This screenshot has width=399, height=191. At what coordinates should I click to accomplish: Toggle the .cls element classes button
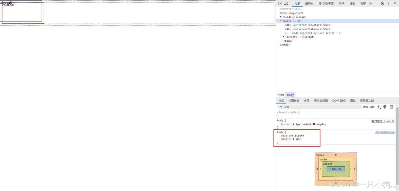pyautogui.click(x=372, y=107)
